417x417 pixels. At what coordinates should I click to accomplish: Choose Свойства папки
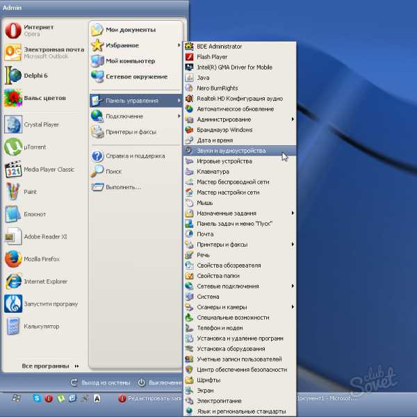[240, 276]
